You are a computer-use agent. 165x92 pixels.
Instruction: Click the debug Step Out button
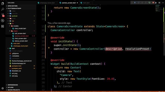tap(146, 3)
